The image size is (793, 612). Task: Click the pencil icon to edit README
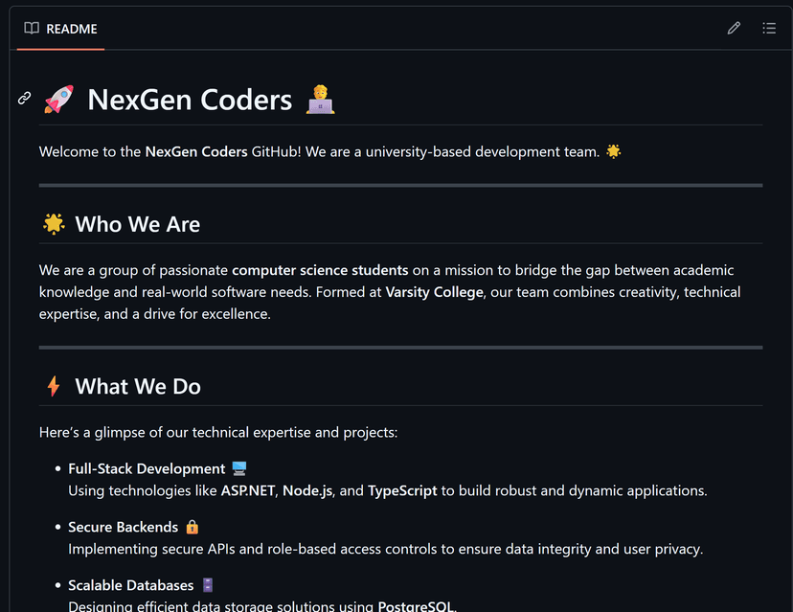[734, 28]
